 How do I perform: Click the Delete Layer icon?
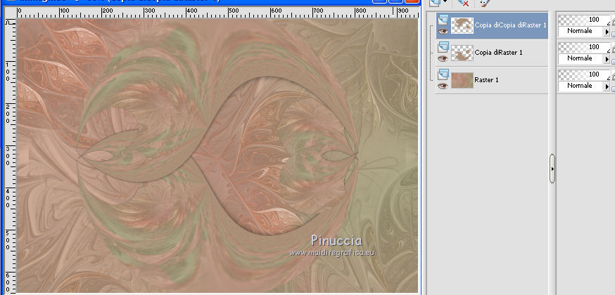(x=463, y=3)
